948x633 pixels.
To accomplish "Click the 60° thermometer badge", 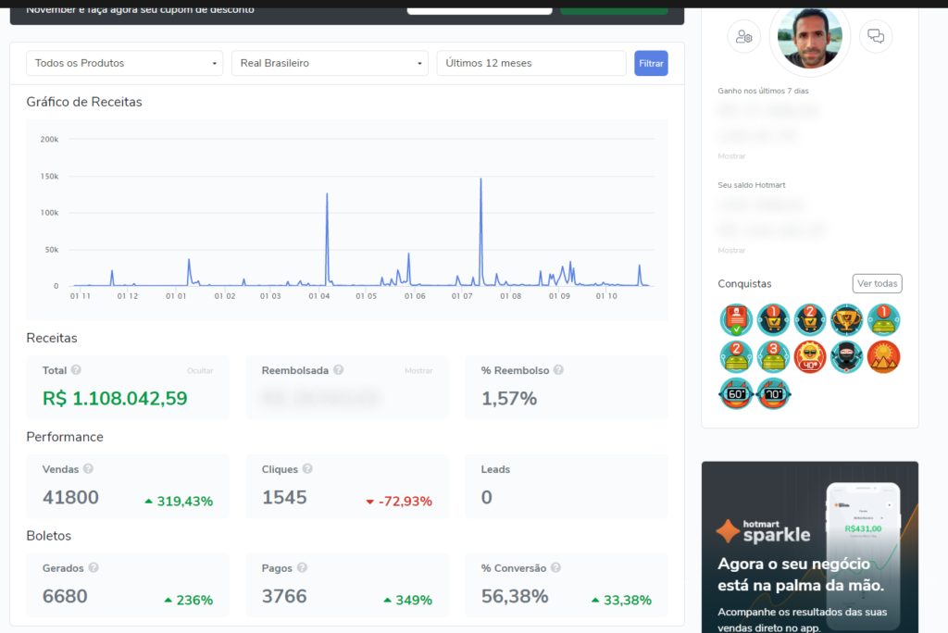I will click(x=736, y=394).
